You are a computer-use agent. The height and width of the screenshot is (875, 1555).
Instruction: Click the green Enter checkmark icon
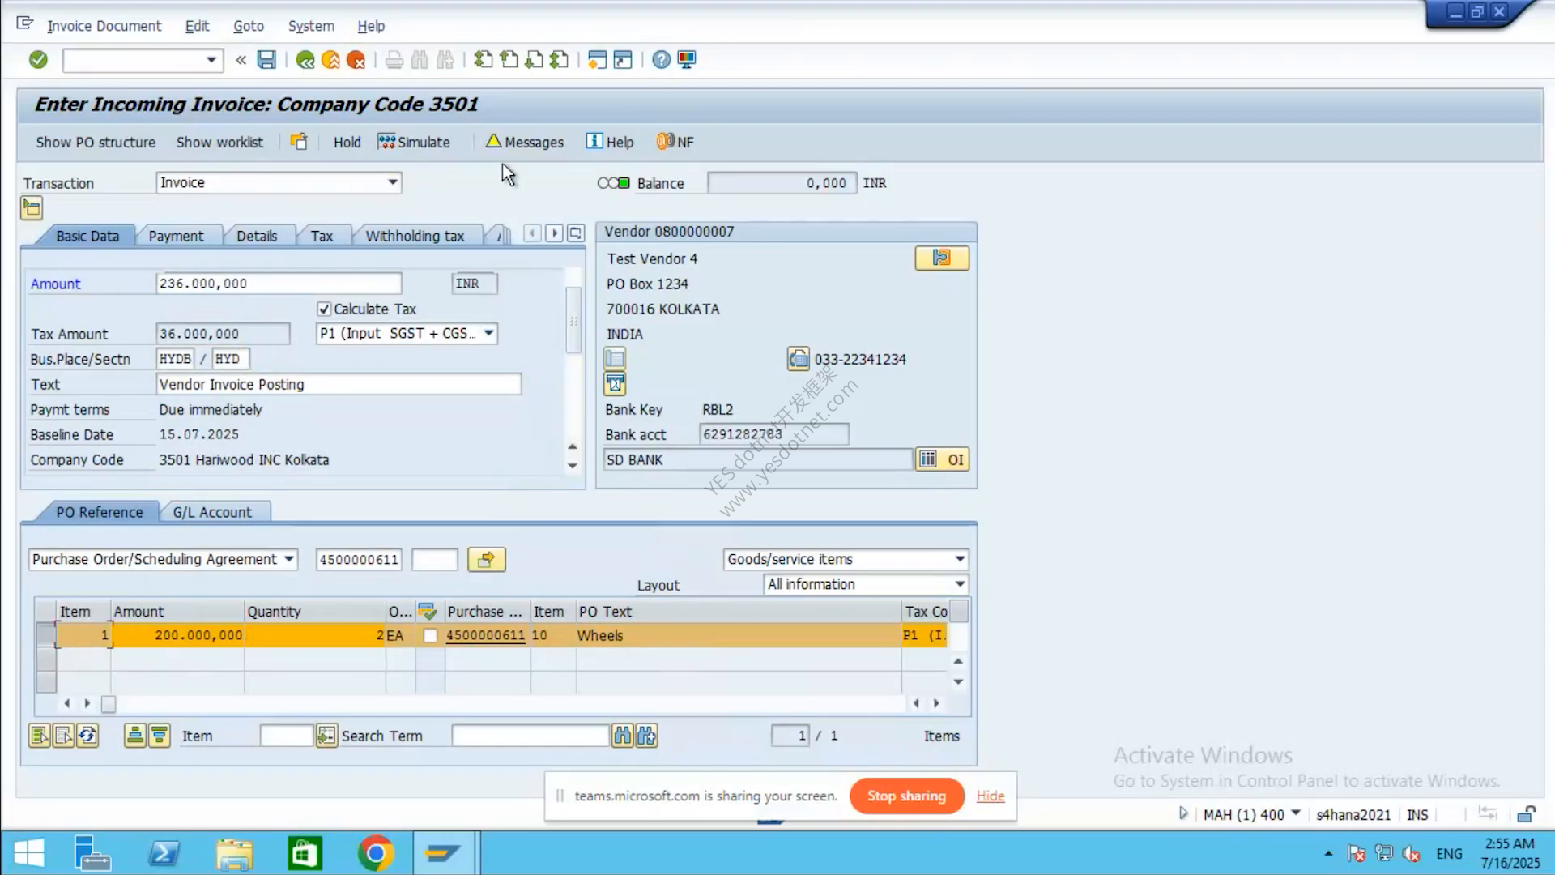(38, 60)
